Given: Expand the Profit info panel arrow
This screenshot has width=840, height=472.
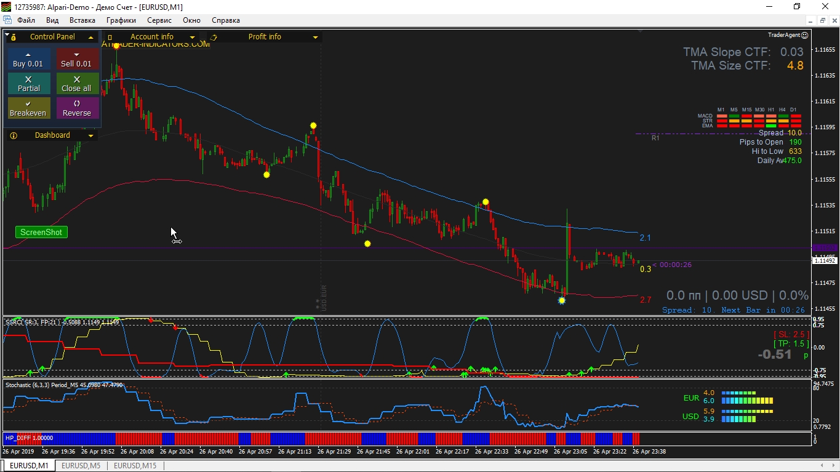Looking at the screenshot, I should pyautogui.click(x=315, y=38).
